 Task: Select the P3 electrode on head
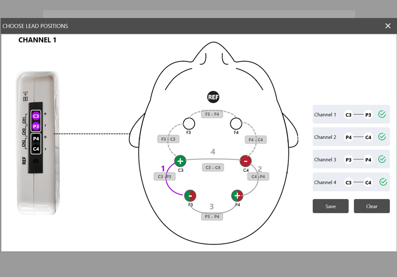[x=190, y=195]
